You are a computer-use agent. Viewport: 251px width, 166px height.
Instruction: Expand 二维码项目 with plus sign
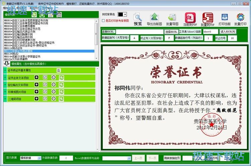tap(5, 99)
